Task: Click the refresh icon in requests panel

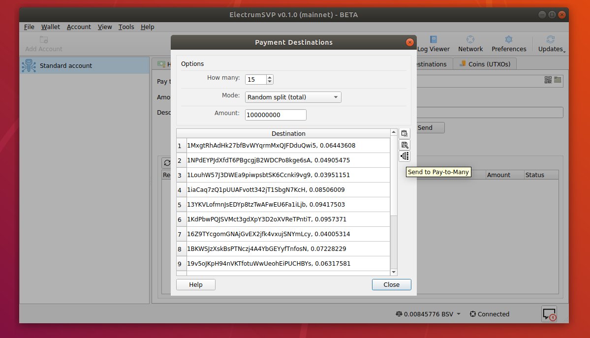Action: pyautogui.click(x=167, y=163)
